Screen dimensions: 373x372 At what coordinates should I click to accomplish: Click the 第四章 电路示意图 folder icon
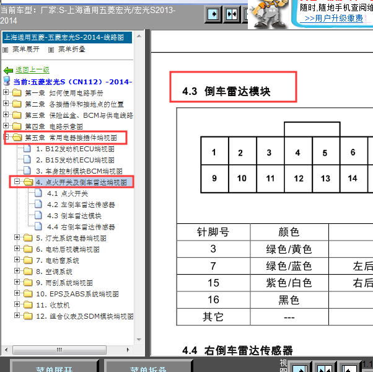tap(17, 126)
